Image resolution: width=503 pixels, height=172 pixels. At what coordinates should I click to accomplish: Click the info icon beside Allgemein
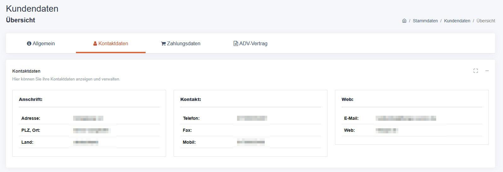(x=29, y=44)
